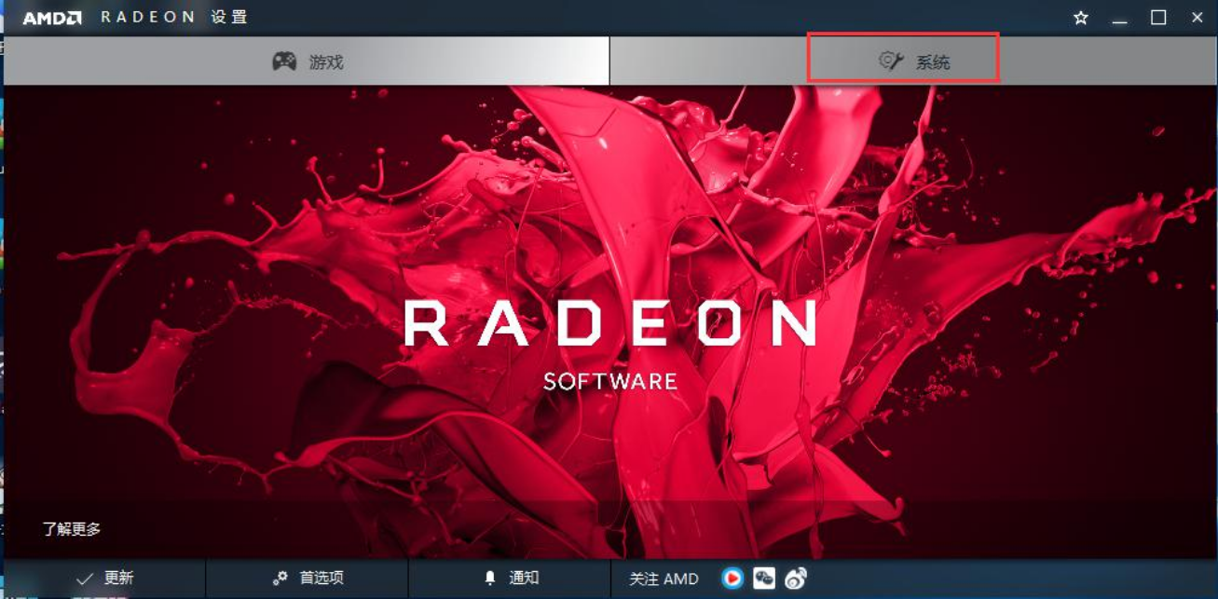The image size is (1218, 599).
Task: Maximize the Radeon Settings window
Action: click(x=1158, y=18)
